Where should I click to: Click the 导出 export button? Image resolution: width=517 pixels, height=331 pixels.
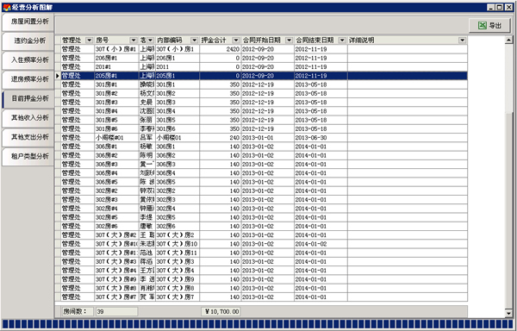(489, 25)
